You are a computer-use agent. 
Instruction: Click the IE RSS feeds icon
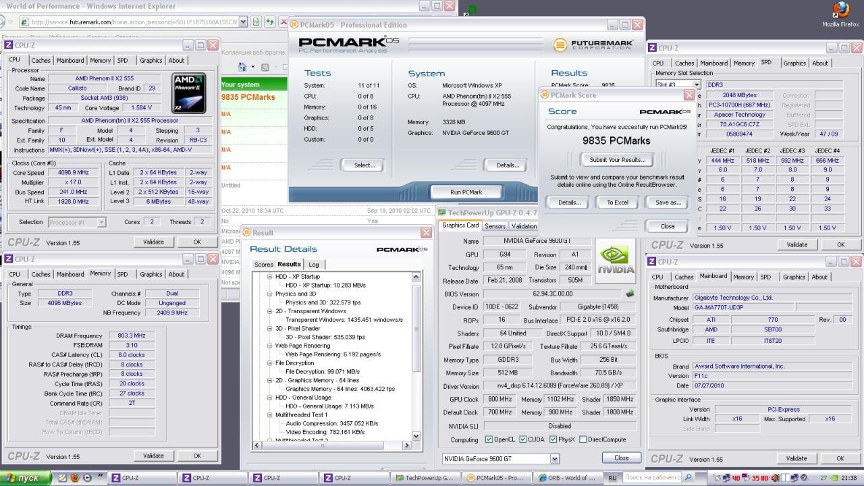coord(265,67)
